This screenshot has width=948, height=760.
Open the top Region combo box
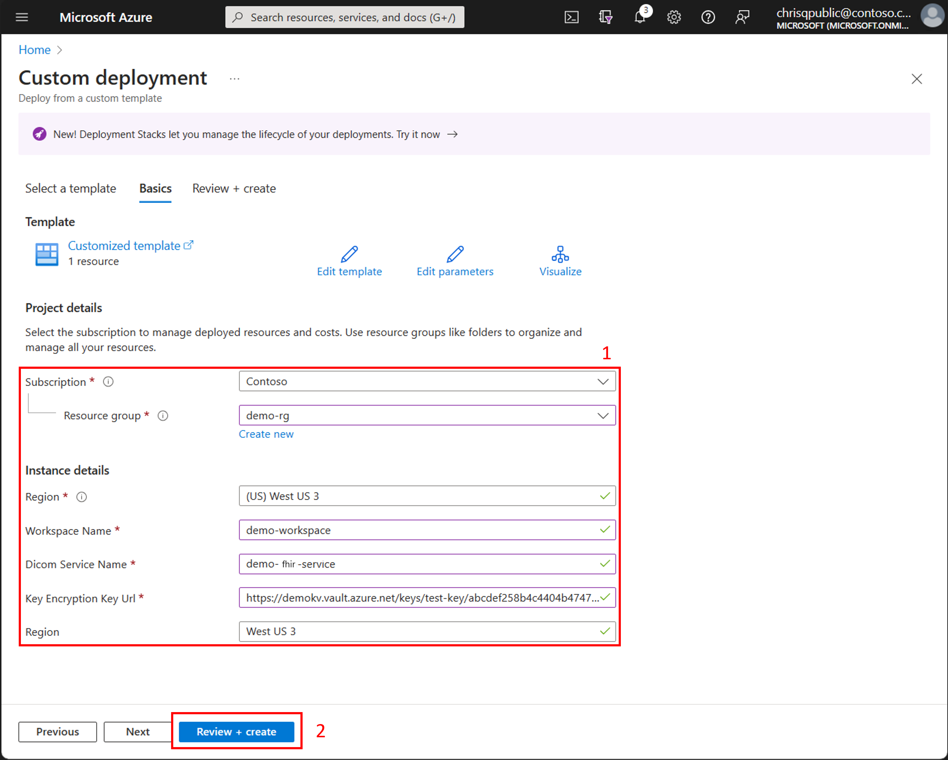[426, 496]
